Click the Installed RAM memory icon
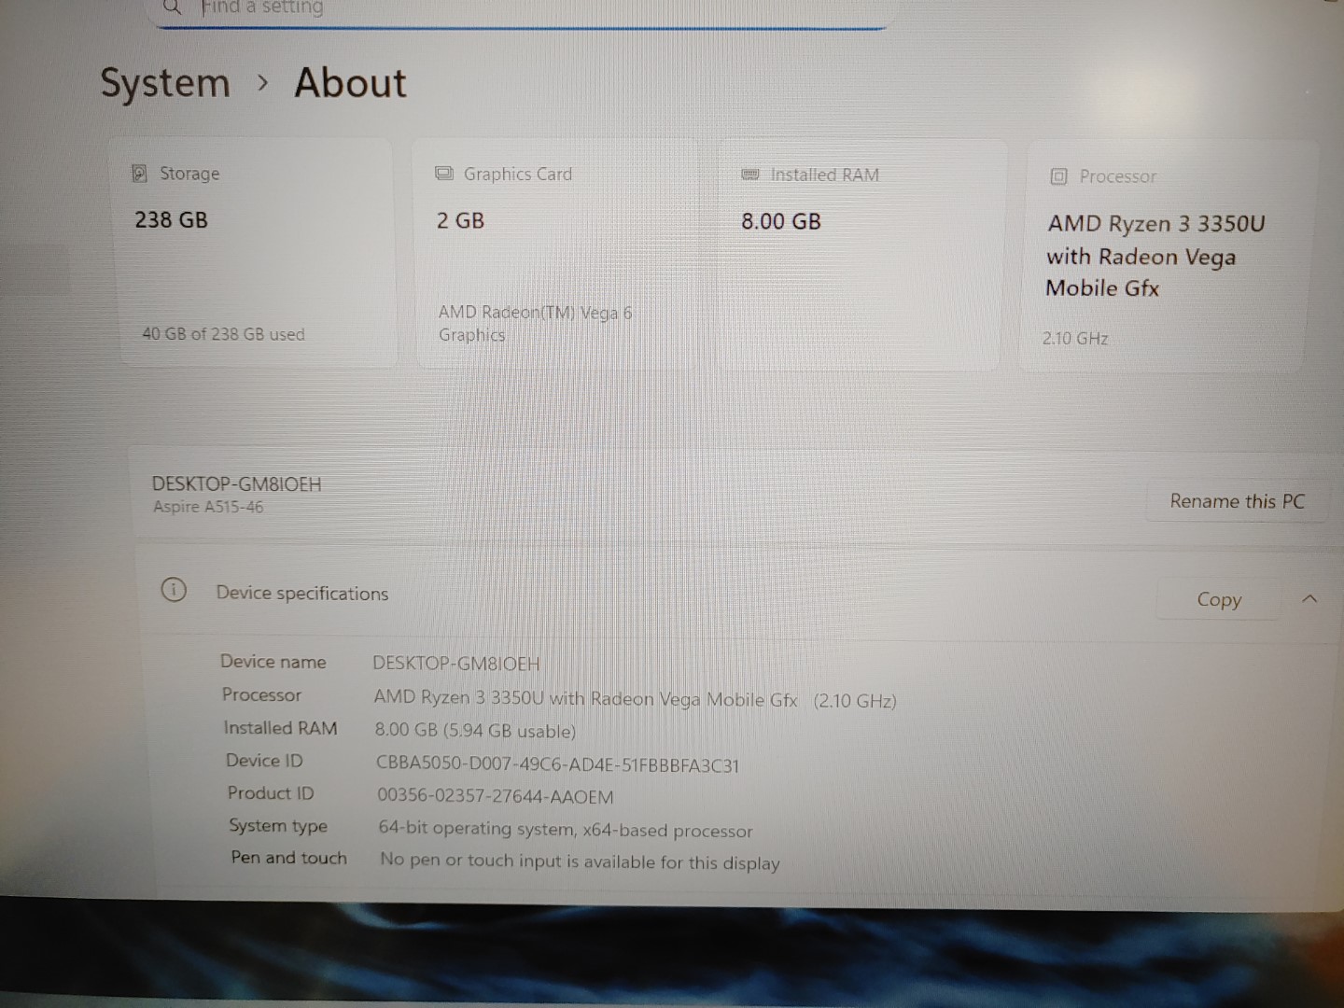This screenshot has height=1008, width=1344. point(749,174)
